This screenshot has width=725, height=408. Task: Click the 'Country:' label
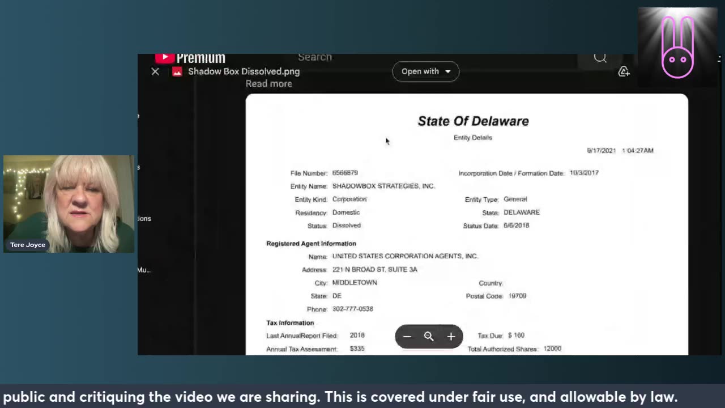(491, 283)
